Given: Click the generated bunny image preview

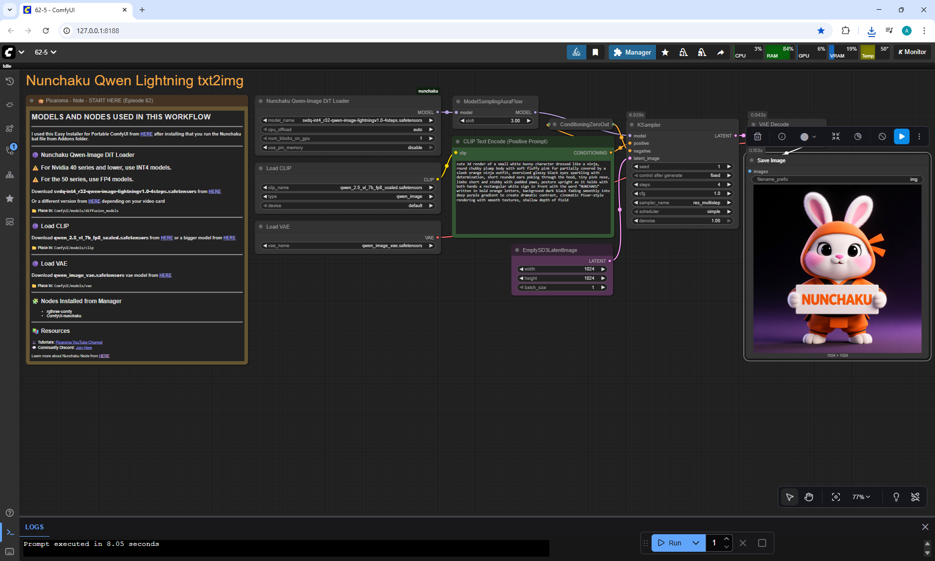Looking at the screenshot, I should [x=837, y=269].
